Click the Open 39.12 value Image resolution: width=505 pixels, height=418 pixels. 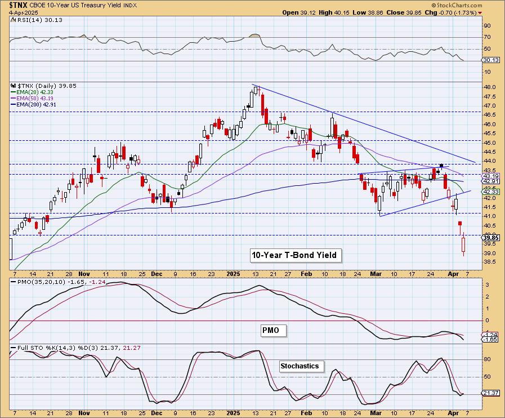point(299,12)
